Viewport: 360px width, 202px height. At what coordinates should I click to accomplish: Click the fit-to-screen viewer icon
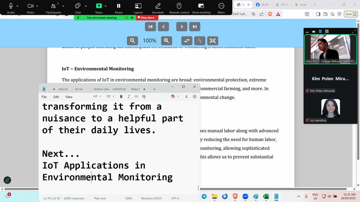click(213, 41)
